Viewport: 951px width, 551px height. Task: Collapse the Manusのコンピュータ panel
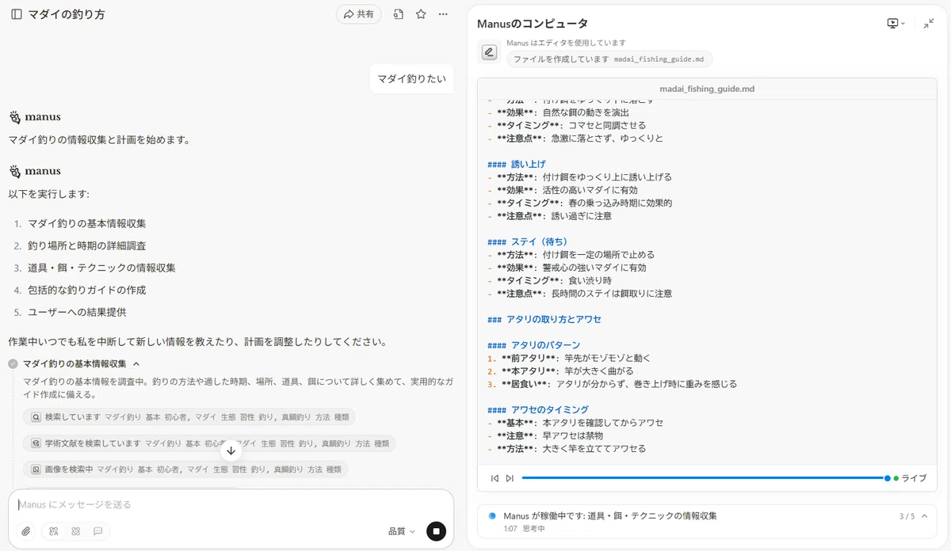[929, 24]
